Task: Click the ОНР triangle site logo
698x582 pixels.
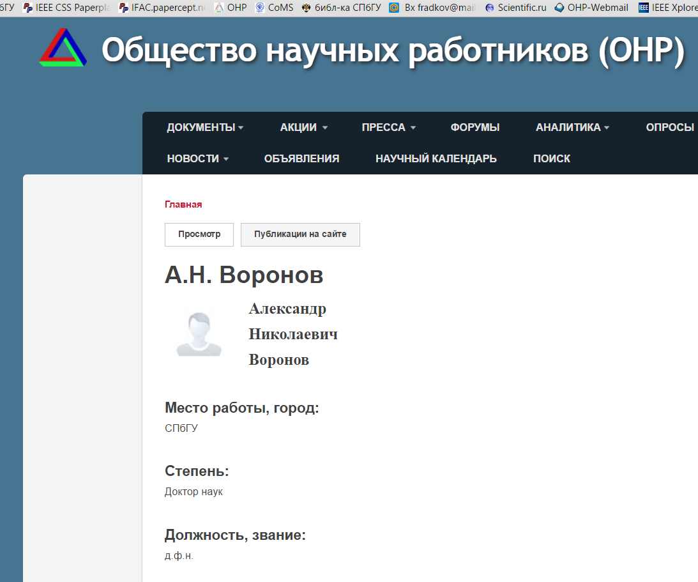Action: [x=63, y=48]
